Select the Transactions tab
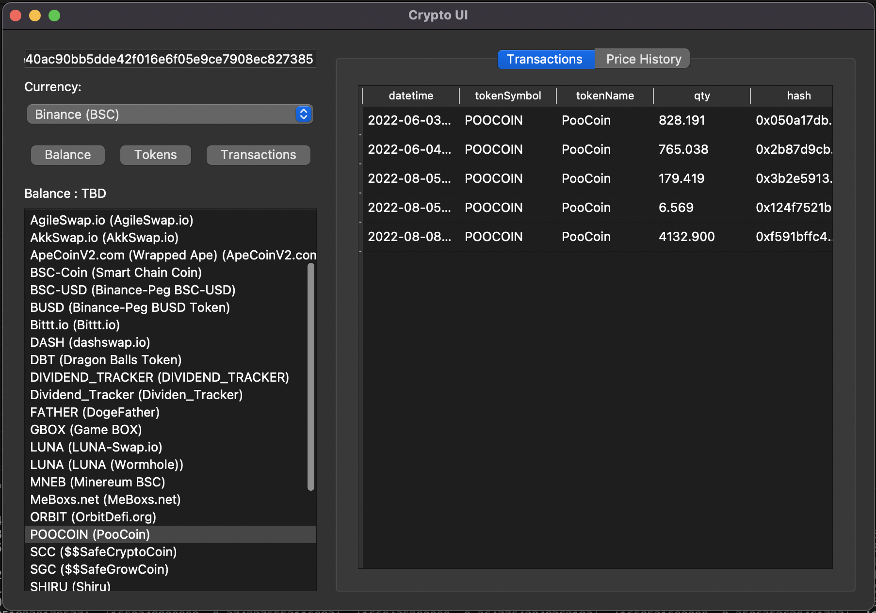The width and height of the screenshot is (876, 613). [x=545, y=59]
